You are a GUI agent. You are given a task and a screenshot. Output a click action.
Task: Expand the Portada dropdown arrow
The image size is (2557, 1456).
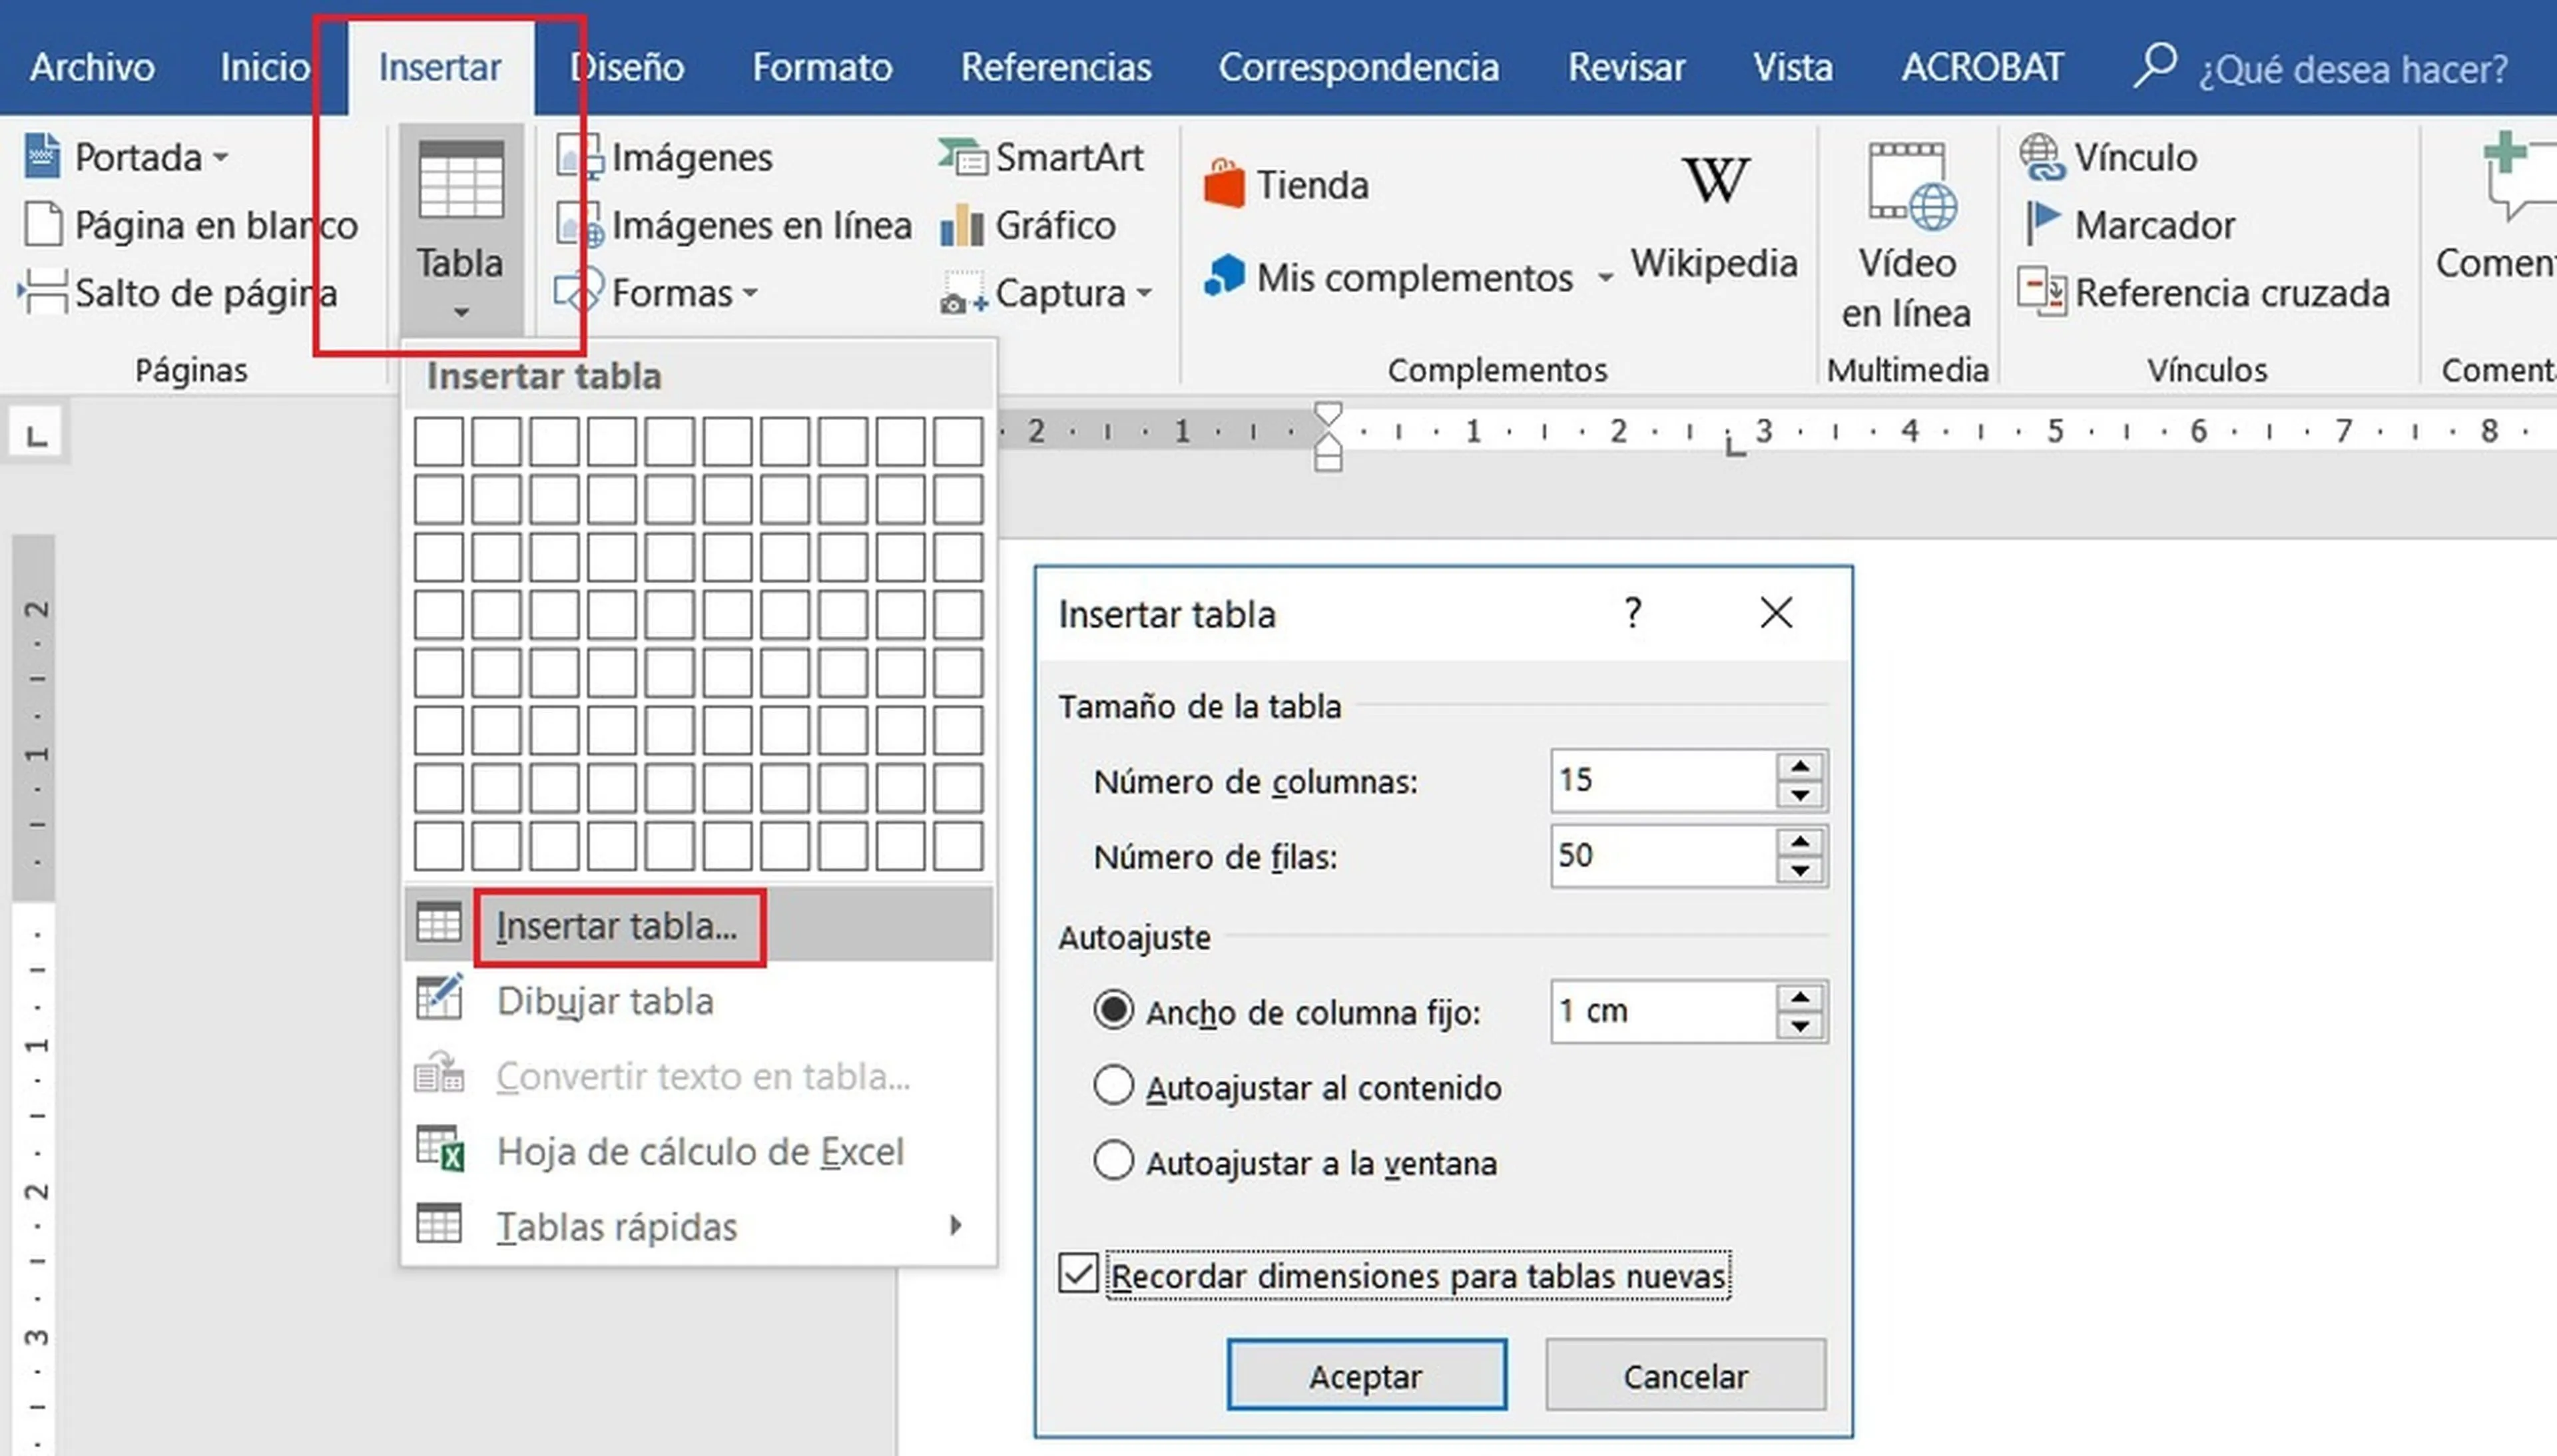(x=221, y=157)
